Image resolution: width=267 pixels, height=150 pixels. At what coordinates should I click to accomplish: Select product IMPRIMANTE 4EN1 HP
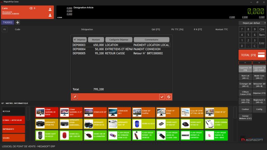[x=119, y=124]
